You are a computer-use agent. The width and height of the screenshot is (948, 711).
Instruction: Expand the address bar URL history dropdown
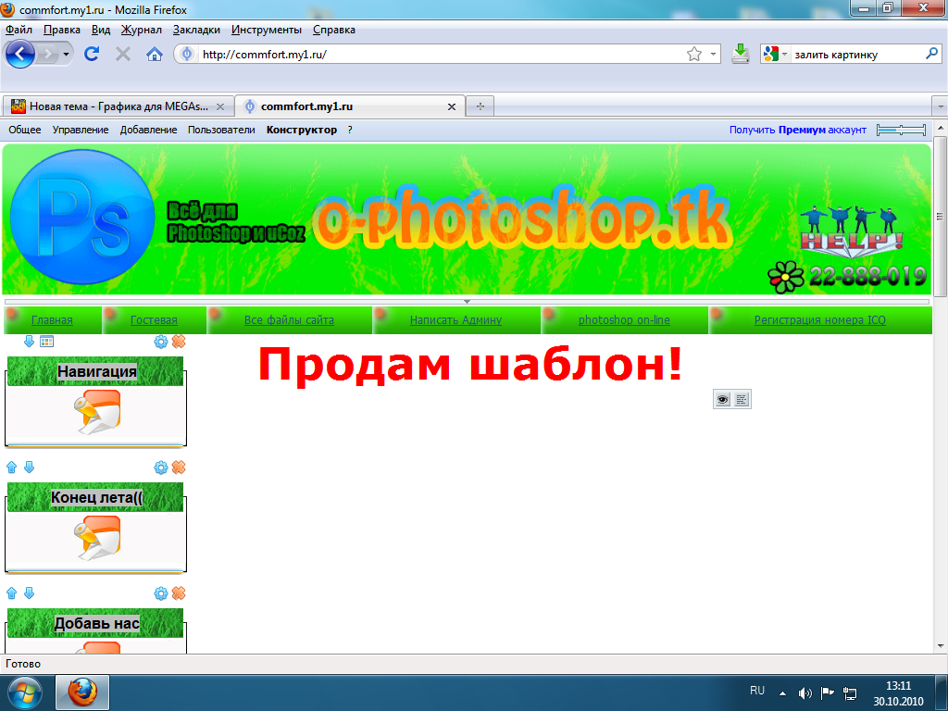tap(714, 55)
